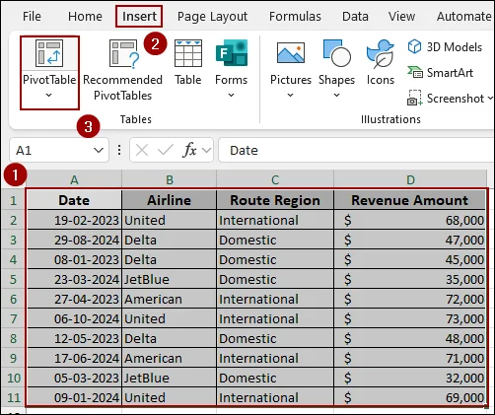Open the Icons library
Viewport: 495px width, 415px height.
[381, 63]
